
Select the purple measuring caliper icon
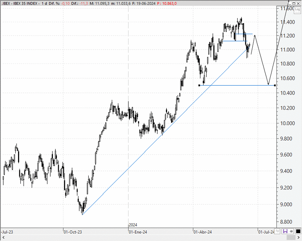[x=285, y=231]
